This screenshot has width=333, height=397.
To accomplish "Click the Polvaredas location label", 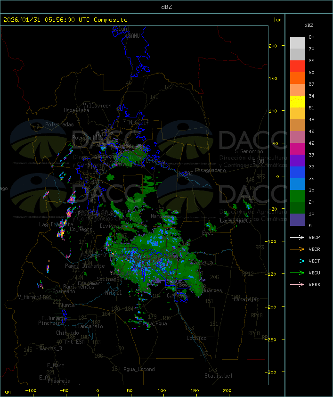I will (x=59, y=124).
